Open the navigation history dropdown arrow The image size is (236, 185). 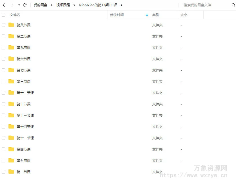click(19, 5)
